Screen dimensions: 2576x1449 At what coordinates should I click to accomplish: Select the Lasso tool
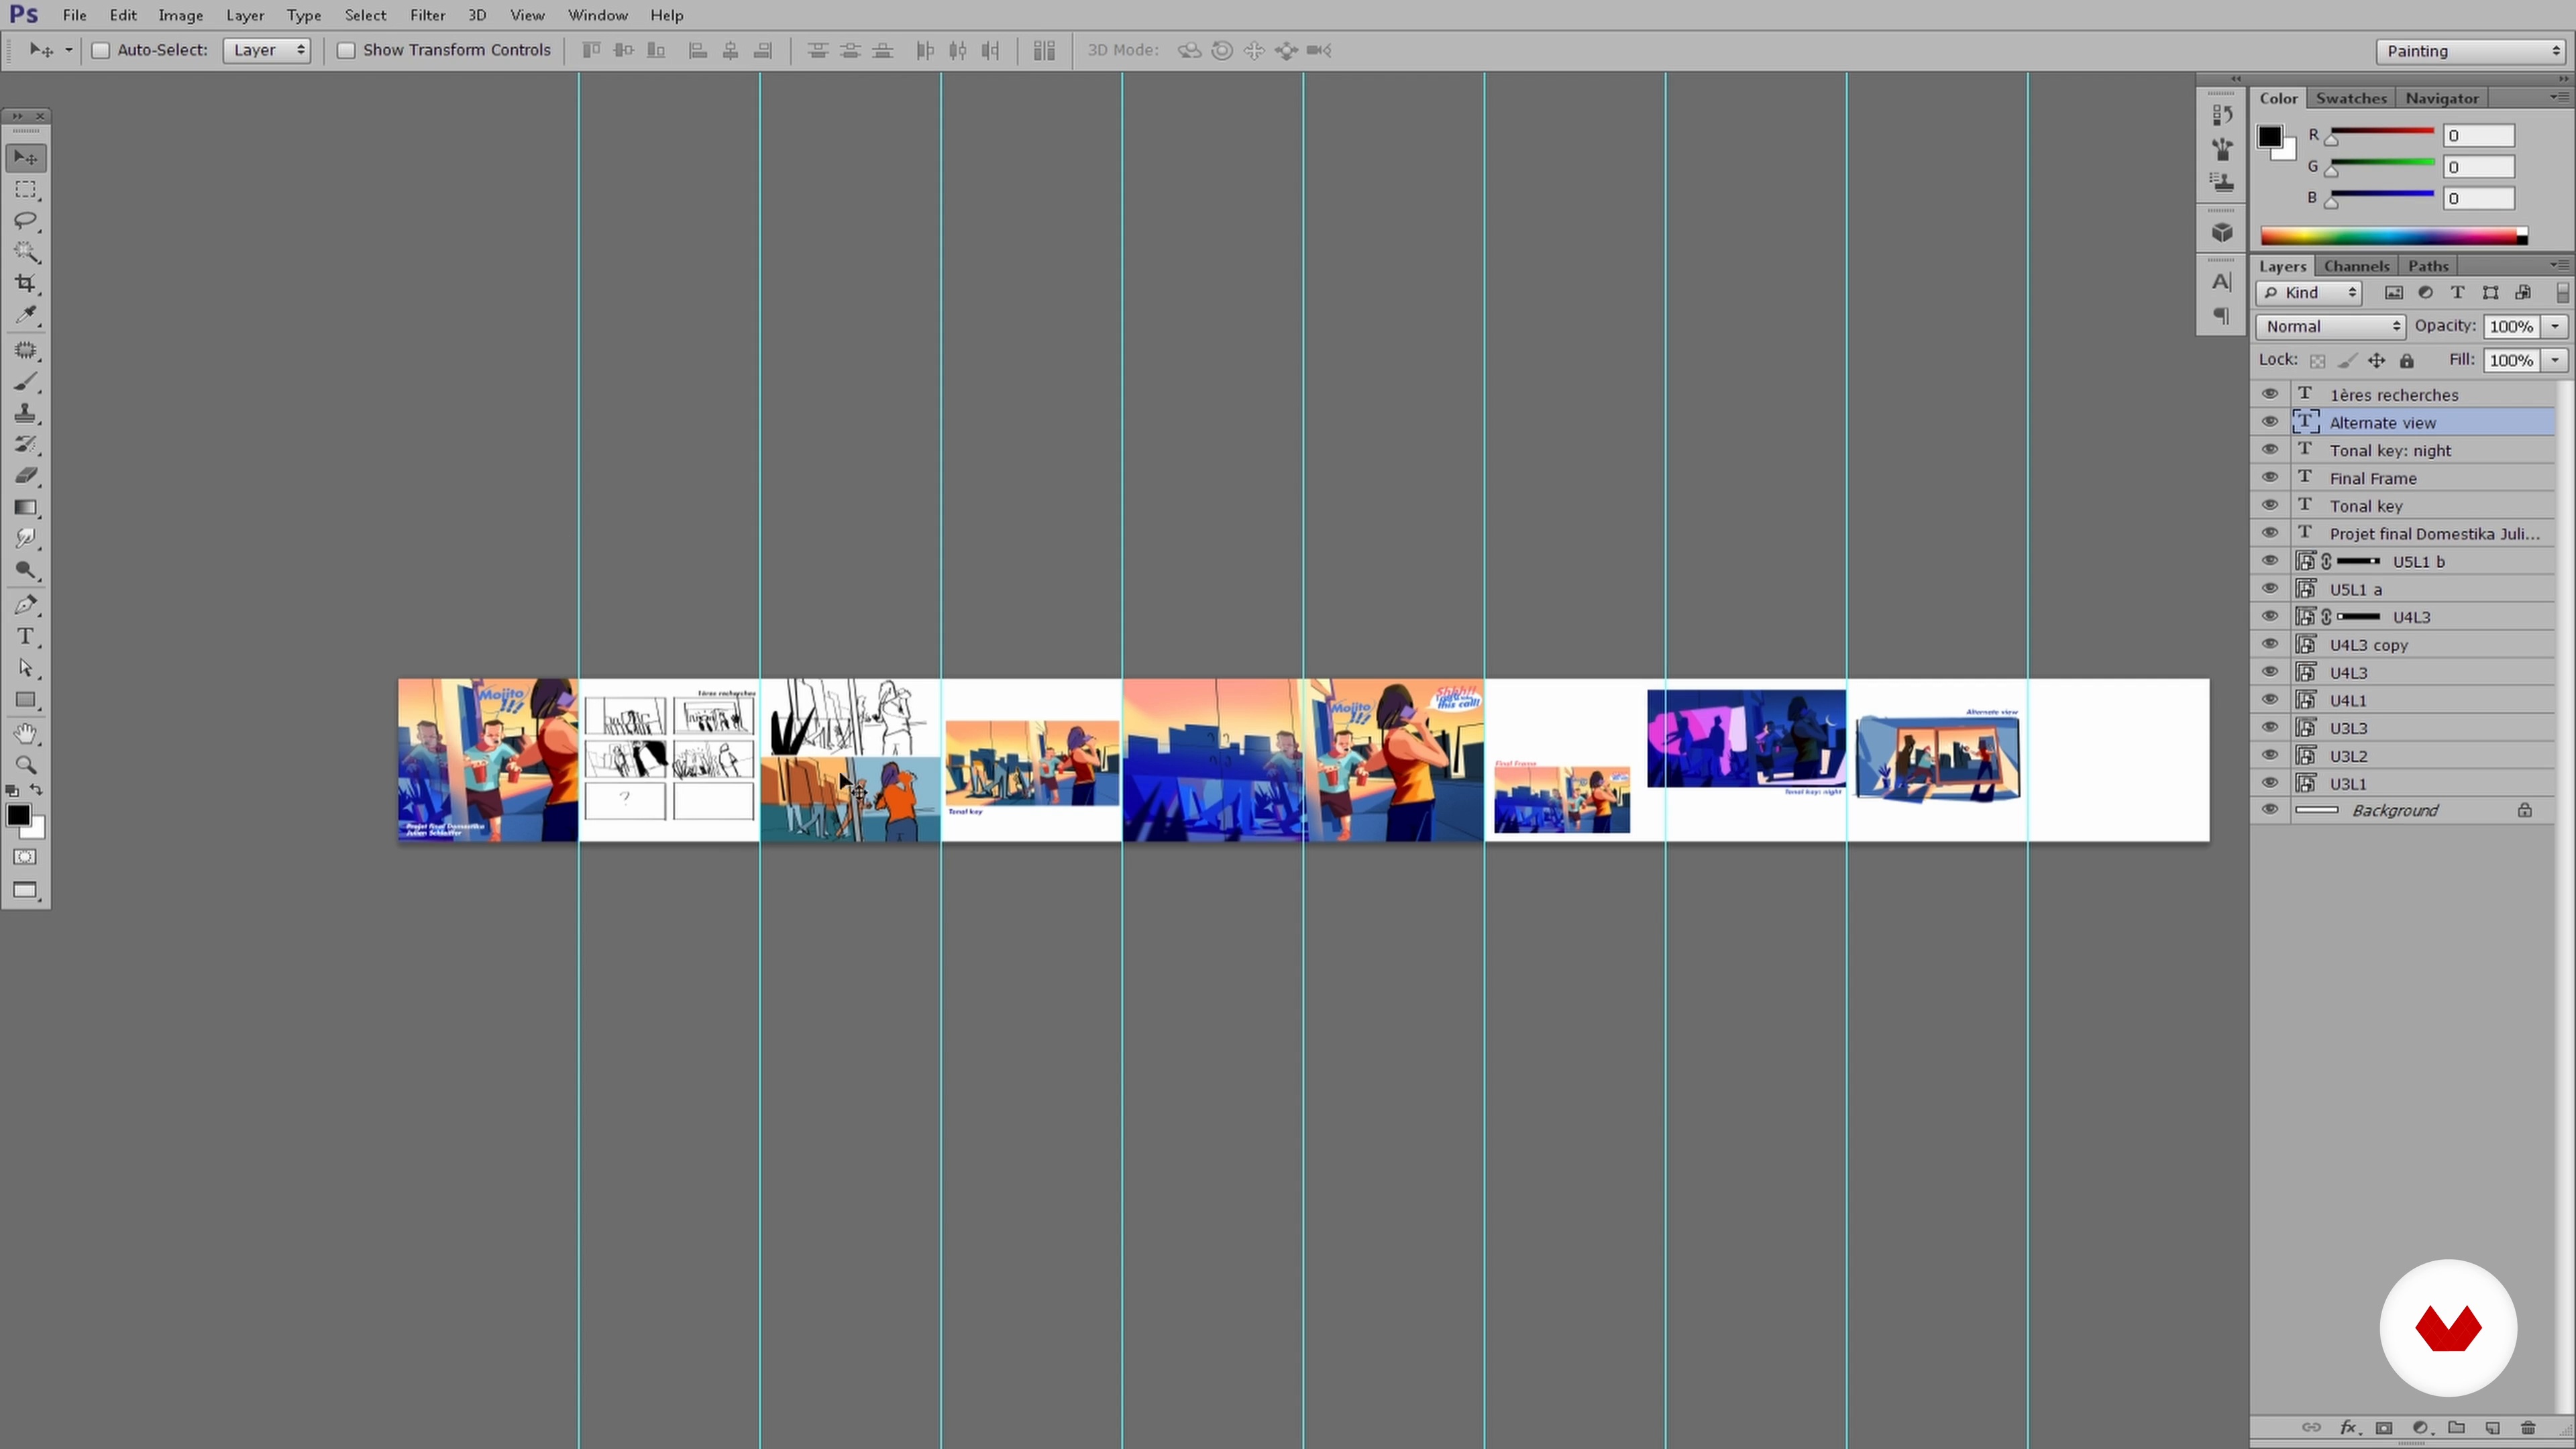(x=26, y=221)
